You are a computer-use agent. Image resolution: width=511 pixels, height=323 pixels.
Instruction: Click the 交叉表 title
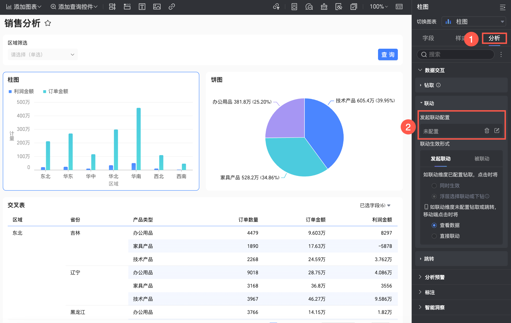tap(16, 205)
